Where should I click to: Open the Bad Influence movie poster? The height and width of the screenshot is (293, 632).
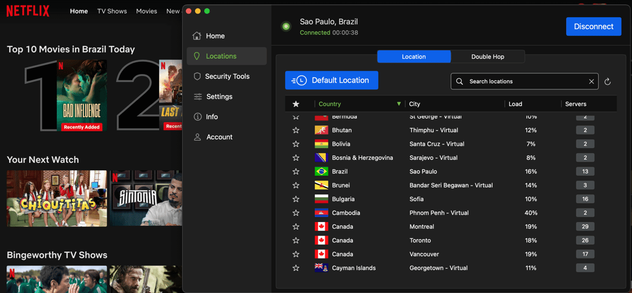(82, 96)
